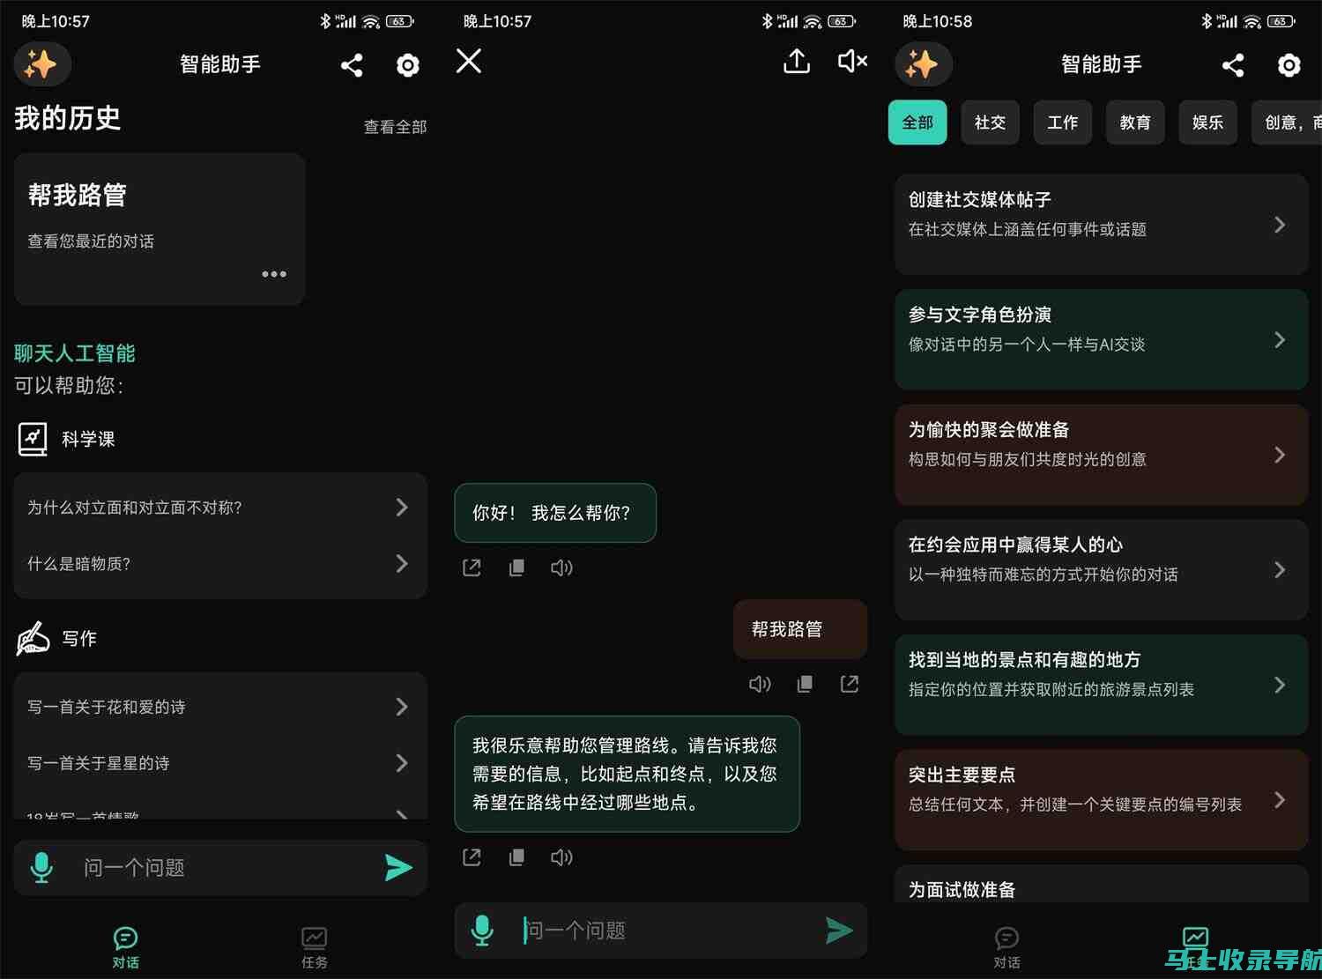Close the chat with X icon
This screenshot has height=979, width=1322.
[469, 61]
